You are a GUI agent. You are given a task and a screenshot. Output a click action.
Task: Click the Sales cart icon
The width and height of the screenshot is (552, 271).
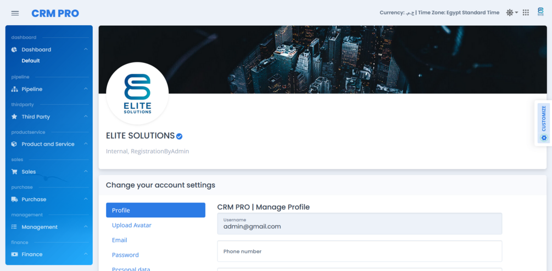click(14, 172)
